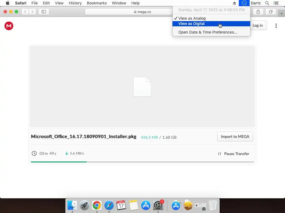Open Calendar icon showing 17
Image resolution: width=285 pixels, height=213 pixels.
coord(121,206)
